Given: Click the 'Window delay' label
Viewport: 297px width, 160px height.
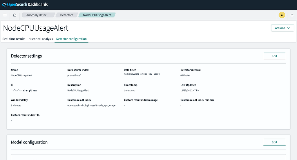Looking at the screenshot, I should [19, 100].
